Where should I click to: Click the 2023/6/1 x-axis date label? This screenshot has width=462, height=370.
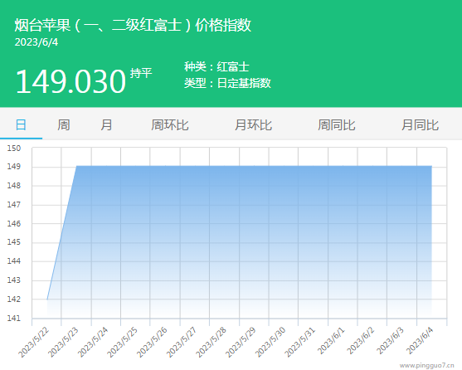[x=331, y=340]
